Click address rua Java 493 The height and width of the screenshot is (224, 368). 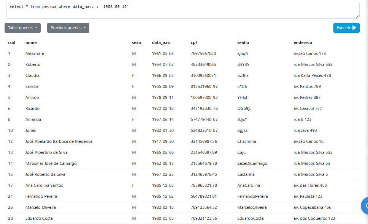(305, 131)
